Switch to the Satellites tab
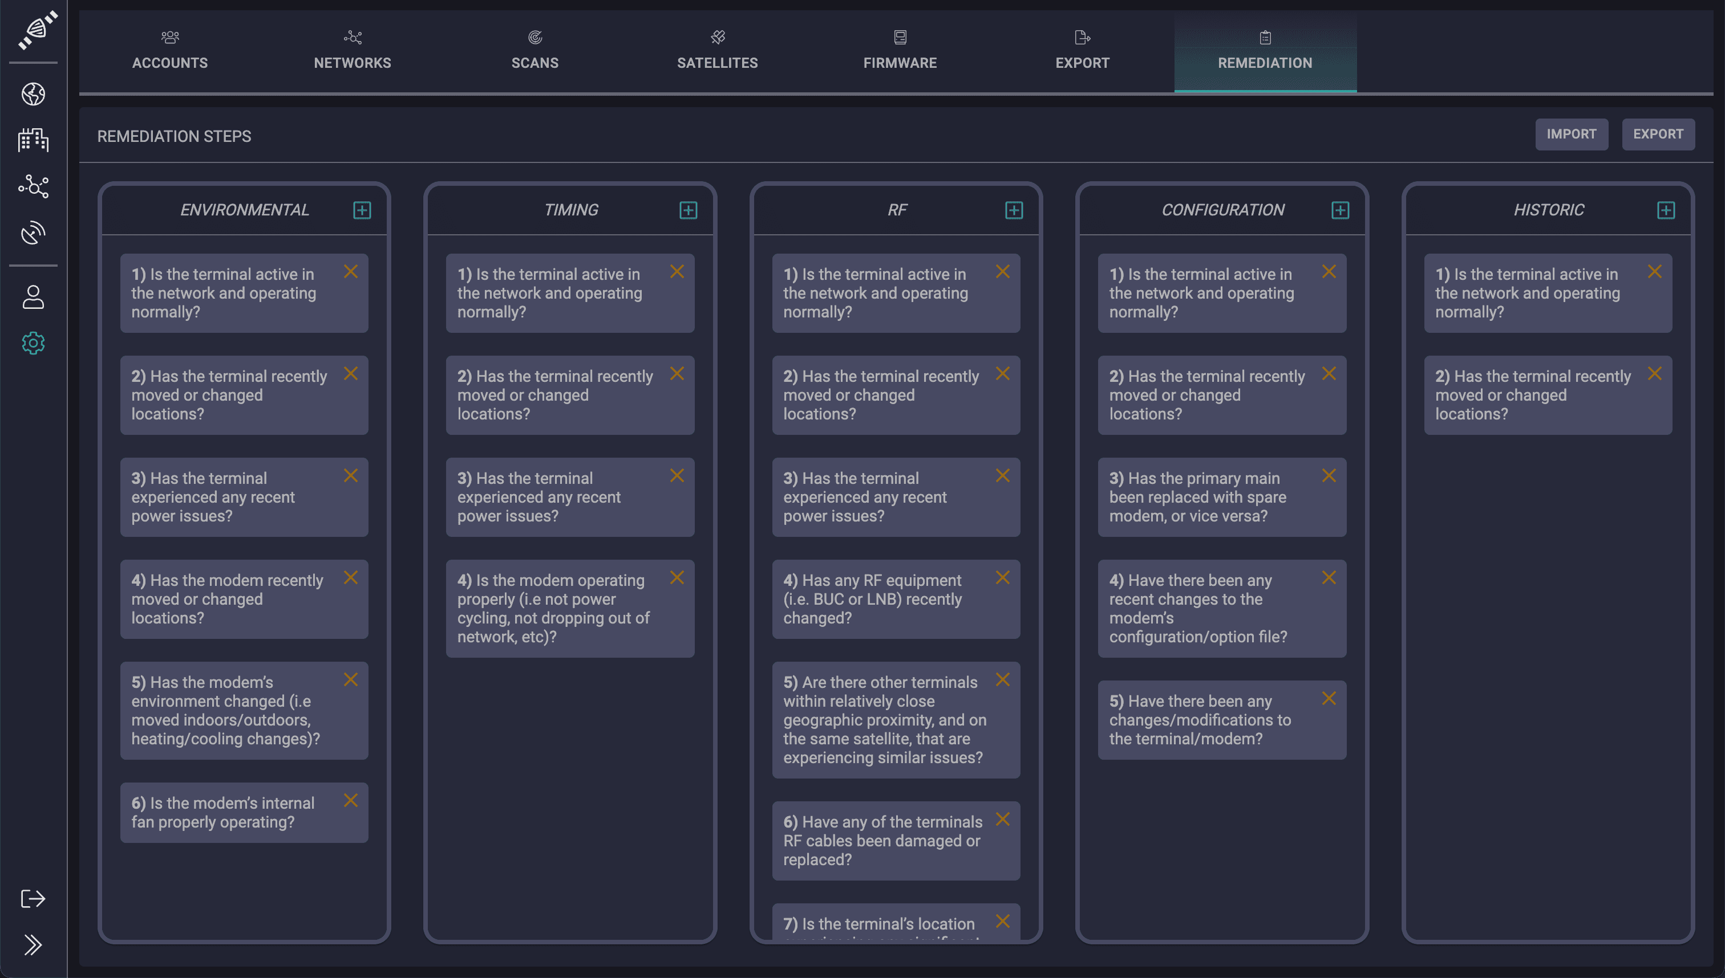Viewport: 1725px width, 978px height. 717,50
